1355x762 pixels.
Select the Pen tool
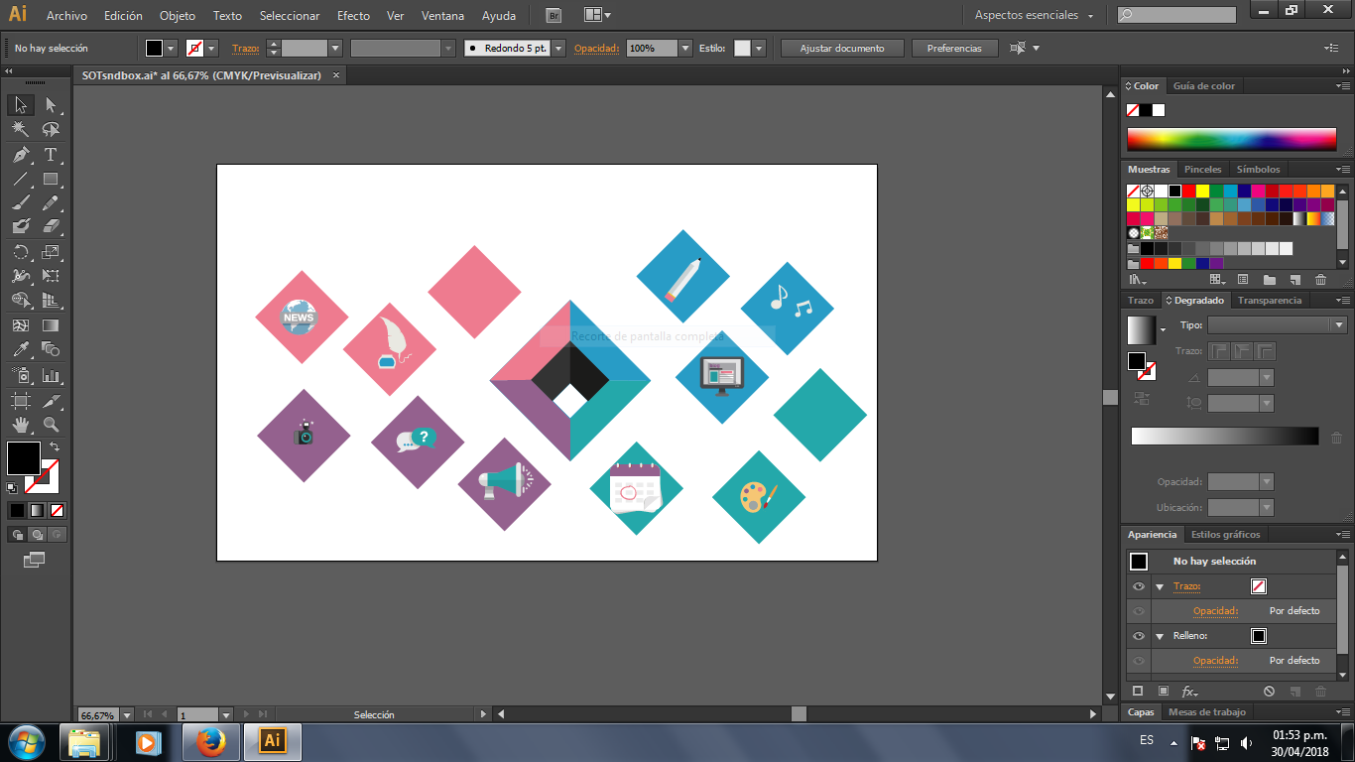coord(20,155)
